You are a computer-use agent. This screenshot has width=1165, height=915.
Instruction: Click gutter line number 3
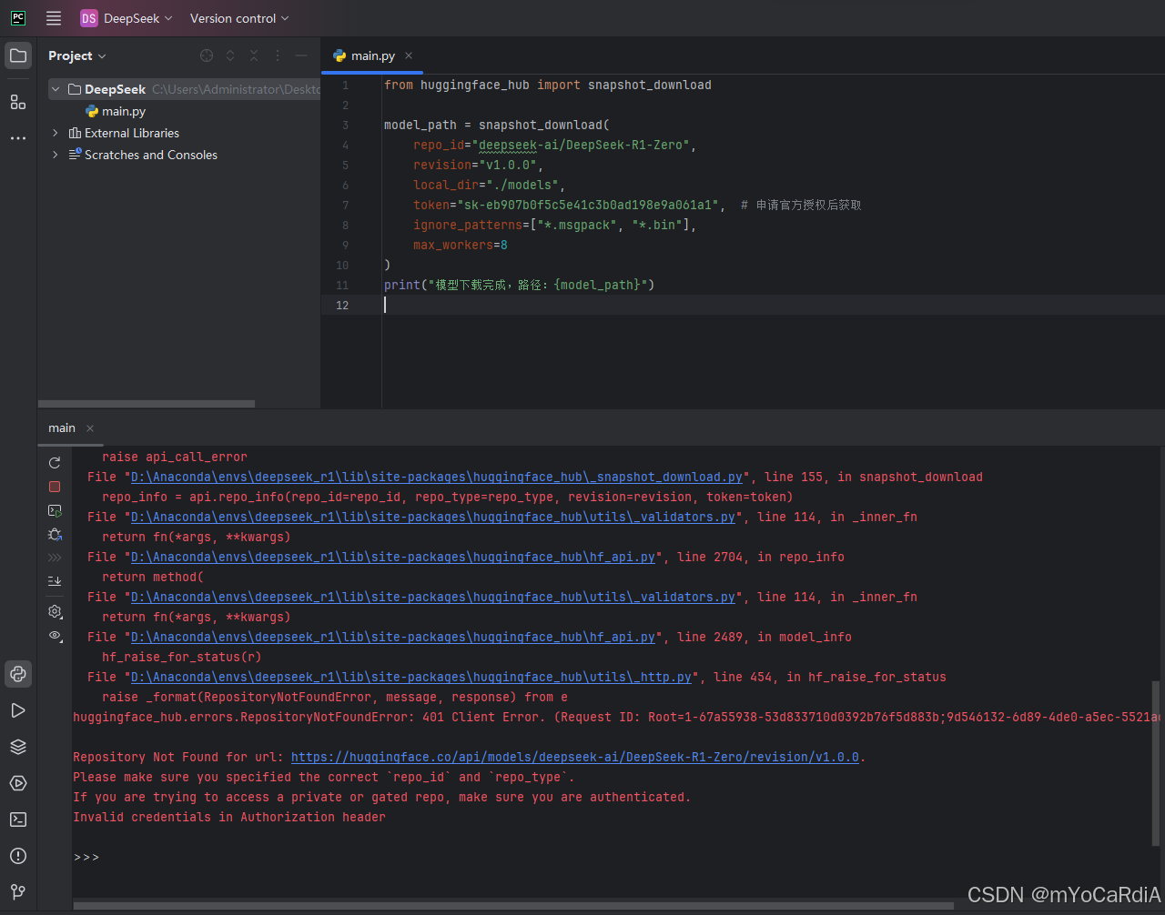coord(345,125)
